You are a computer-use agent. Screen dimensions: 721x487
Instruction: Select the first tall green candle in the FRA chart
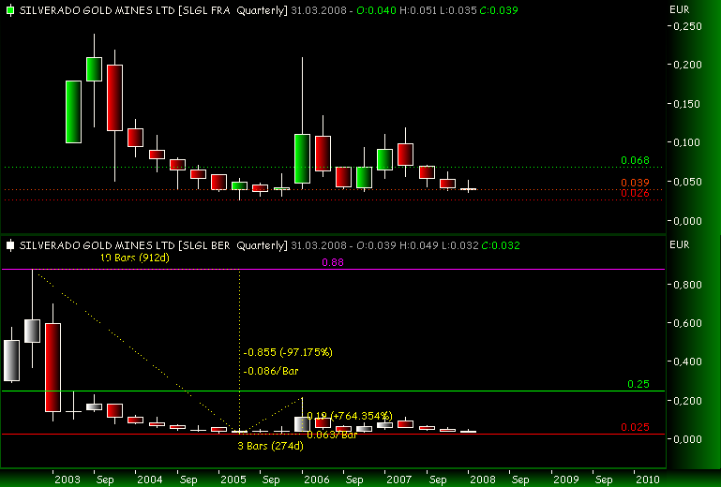point(73,111)
